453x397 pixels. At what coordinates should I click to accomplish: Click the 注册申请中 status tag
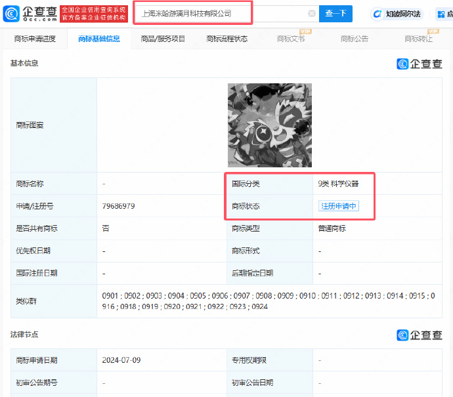(x=339, y=206)
